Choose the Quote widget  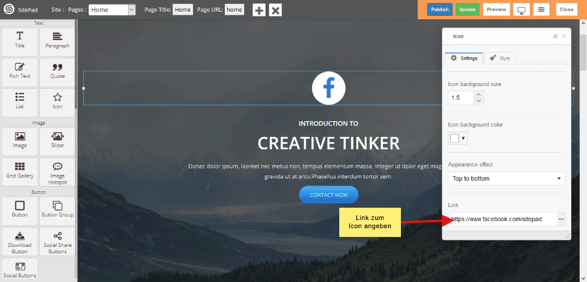point(58,72)
